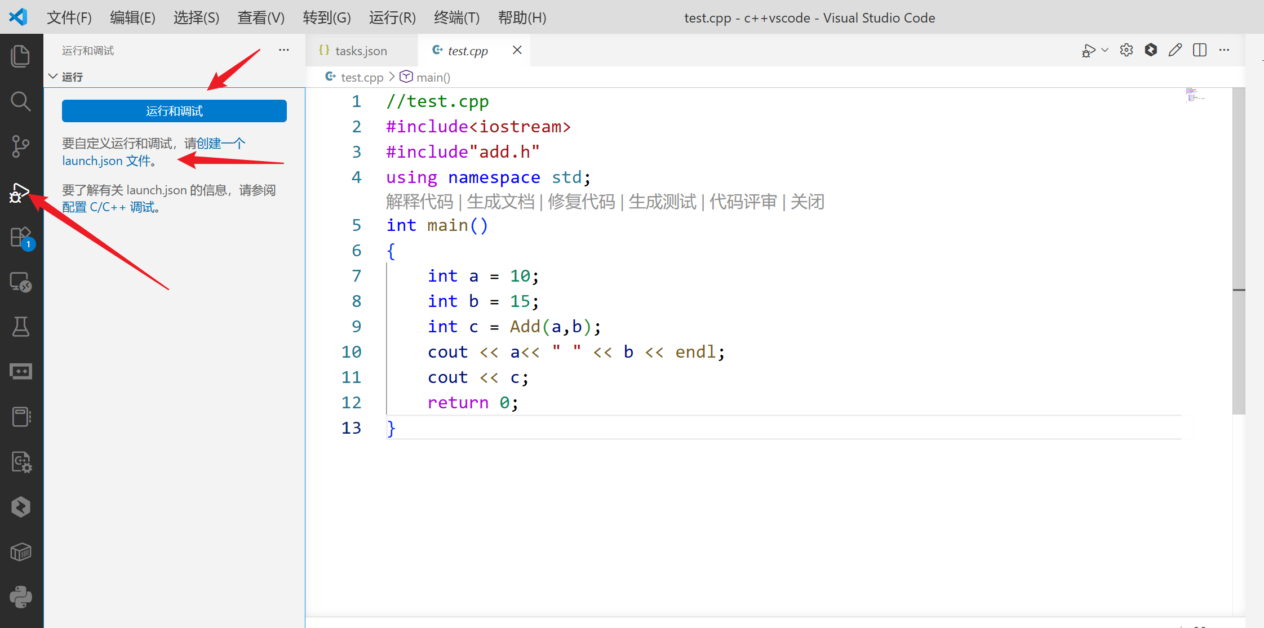Click the minimap code preview
The image size is (1264, 628).
(x=1195, y=94)
